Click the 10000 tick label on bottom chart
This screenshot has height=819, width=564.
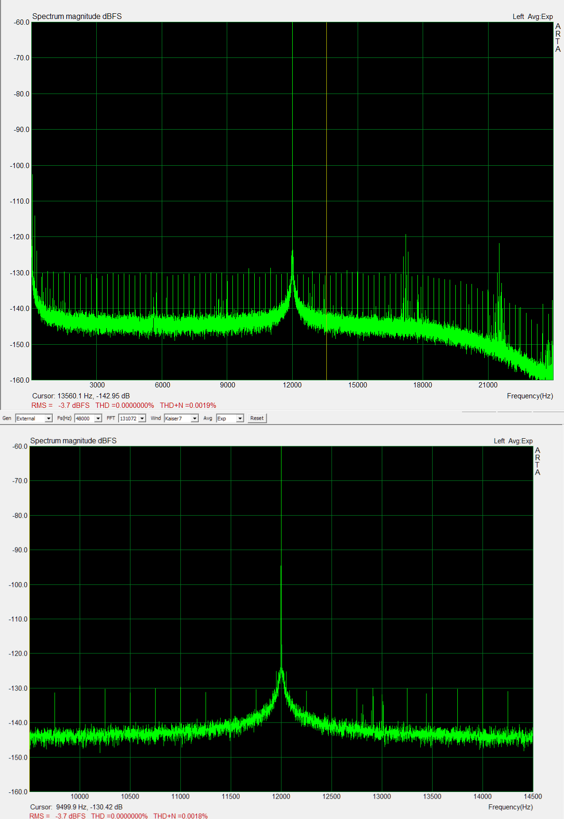[80, 797]
